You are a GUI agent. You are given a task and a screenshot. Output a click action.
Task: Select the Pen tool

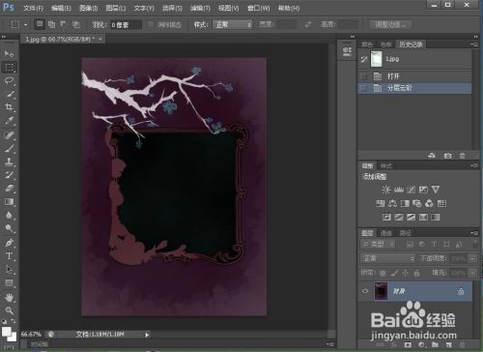(9, 243)
